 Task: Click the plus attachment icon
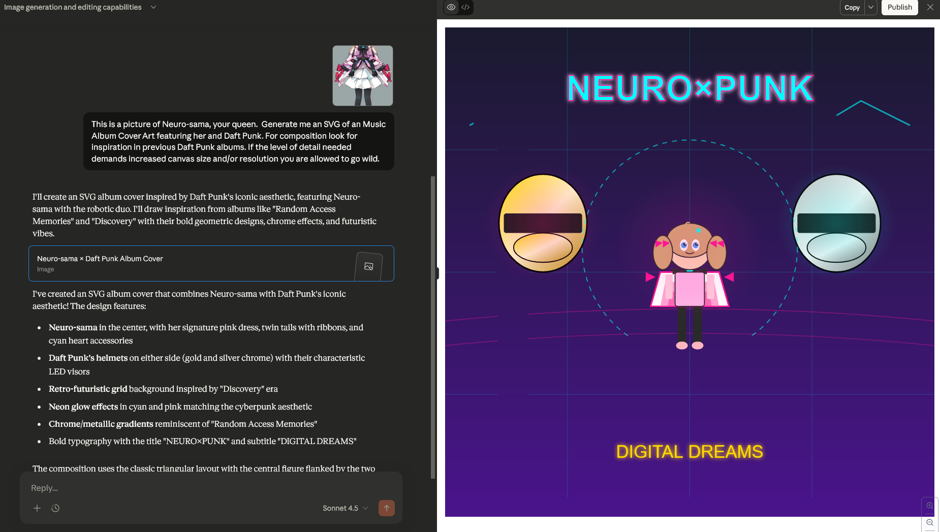click(37, 508)
